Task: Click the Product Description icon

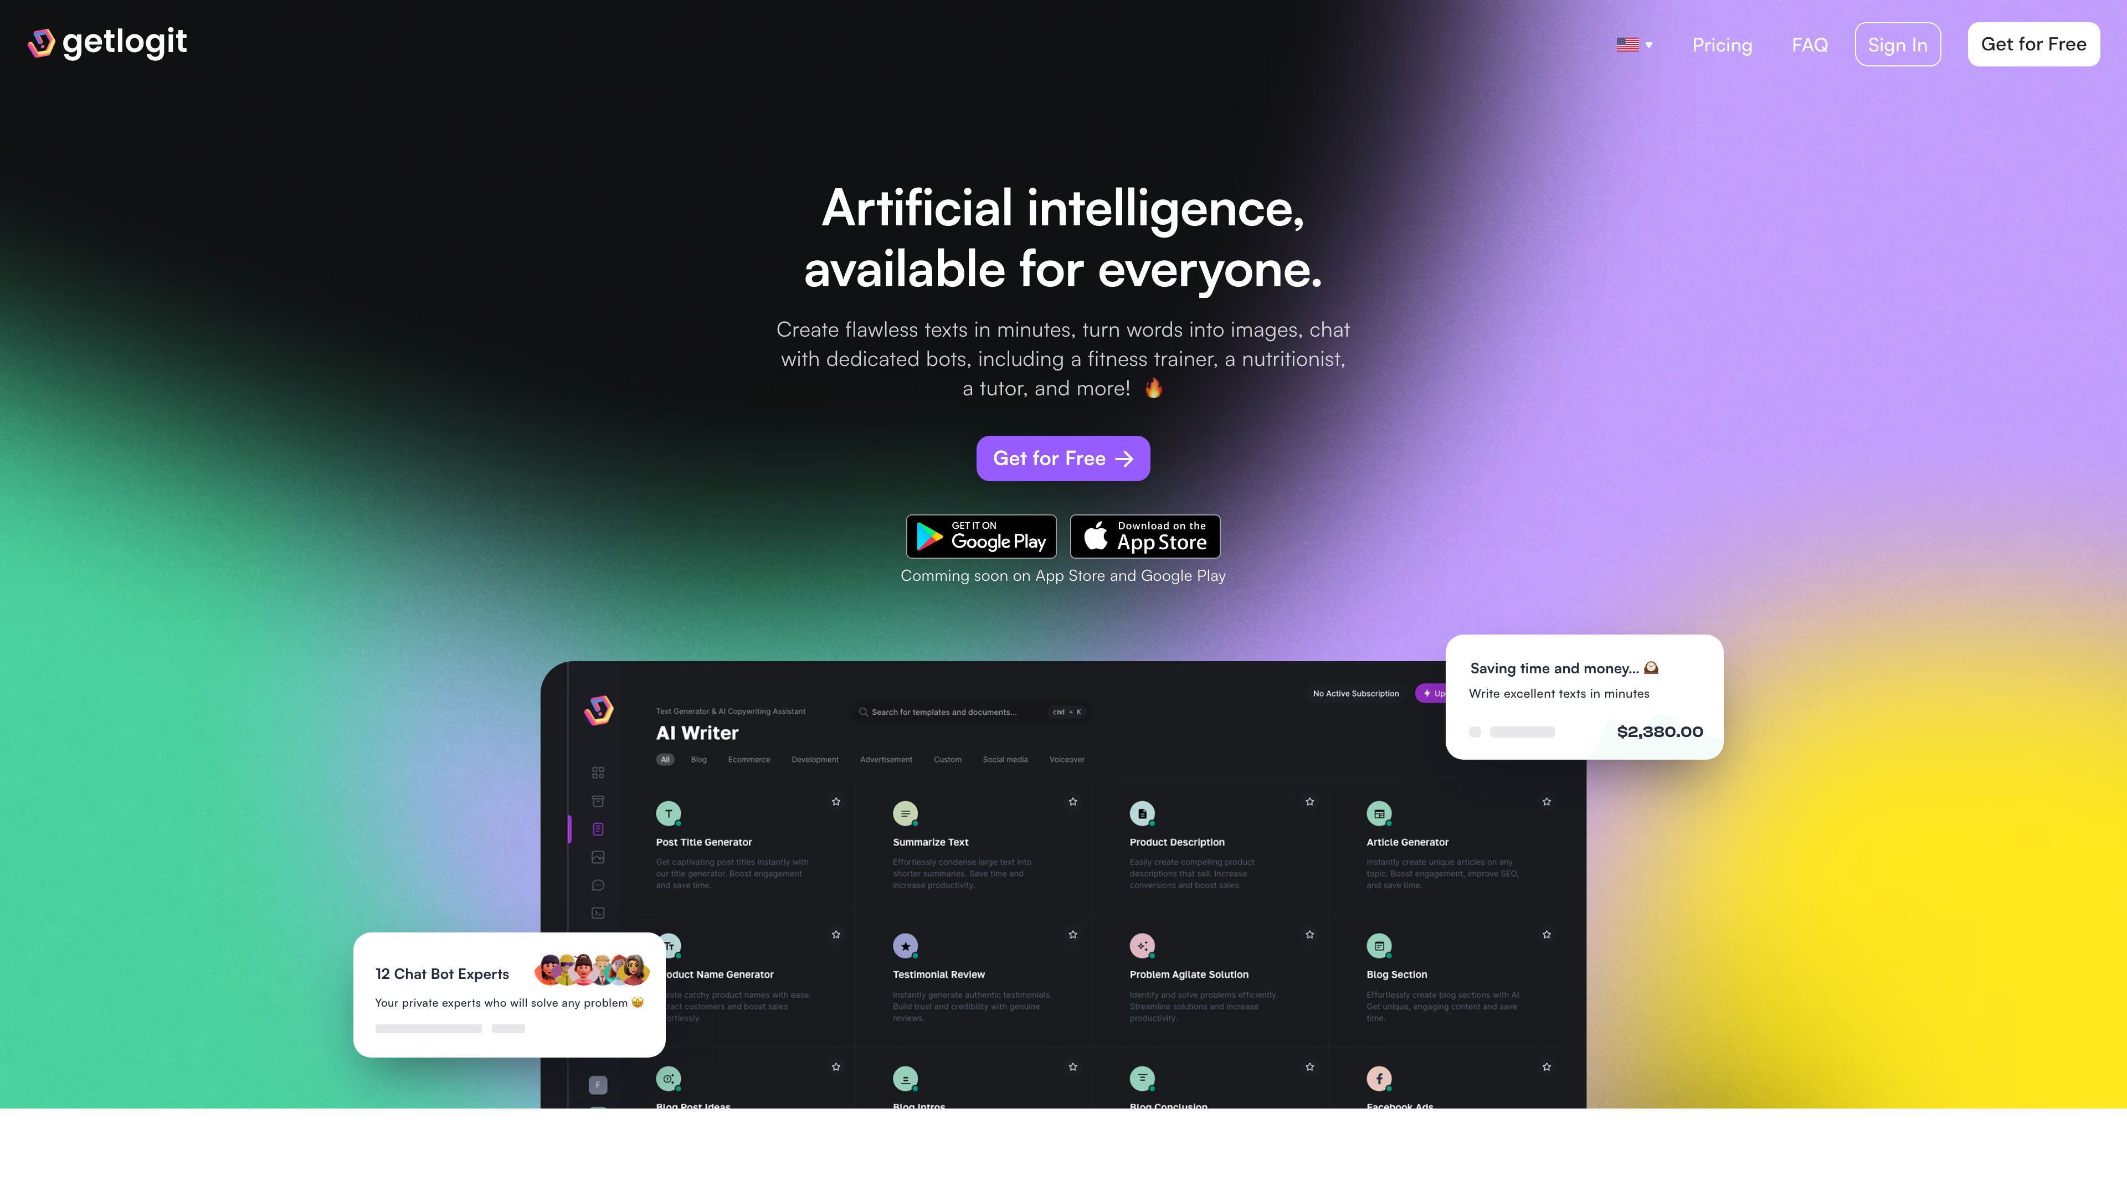Action: [1142, 813]
